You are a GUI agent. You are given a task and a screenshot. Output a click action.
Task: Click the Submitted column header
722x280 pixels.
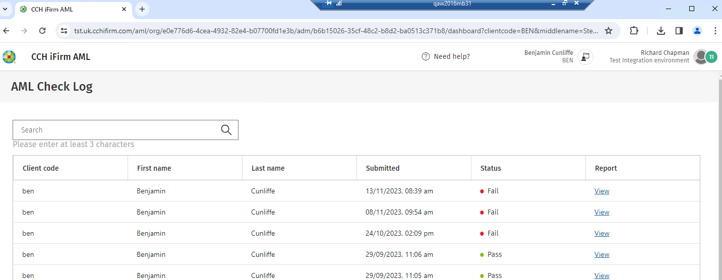[x=383, y=168]
